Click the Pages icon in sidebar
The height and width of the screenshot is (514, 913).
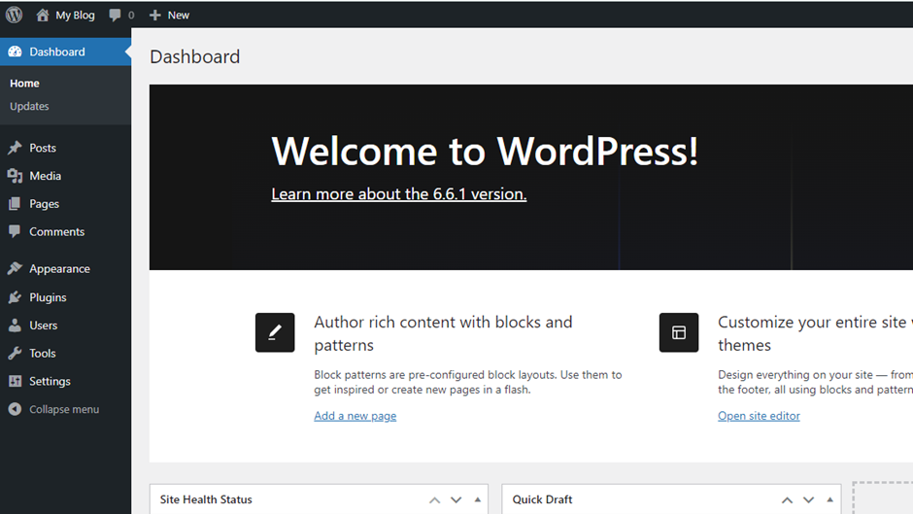(15, 204)
